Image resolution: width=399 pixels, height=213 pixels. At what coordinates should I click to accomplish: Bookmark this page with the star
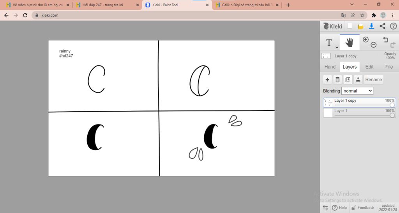(x=362, y=15)
